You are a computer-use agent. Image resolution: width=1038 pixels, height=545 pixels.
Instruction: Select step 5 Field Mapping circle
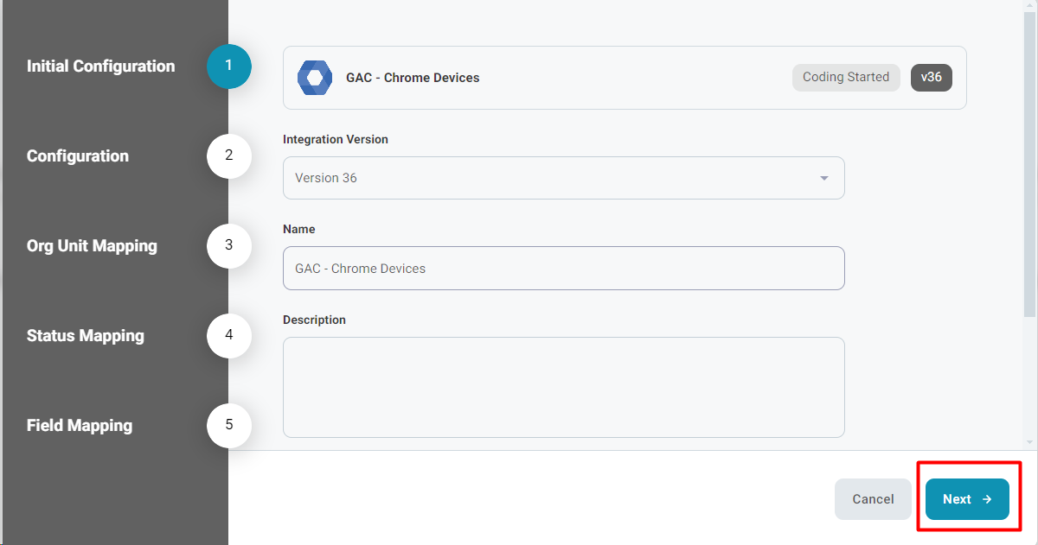pyautogui.click(x=229, y=426)
